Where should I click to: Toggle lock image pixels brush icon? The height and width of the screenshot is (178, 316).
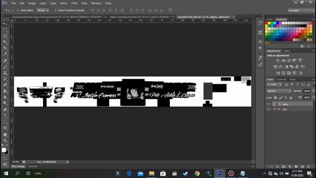coord(280,98)
